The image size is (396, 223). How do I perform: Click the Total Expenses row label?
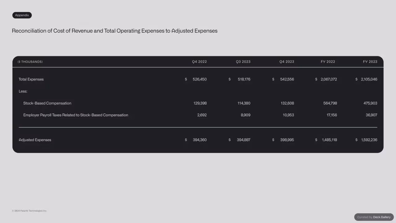[31, 79]
